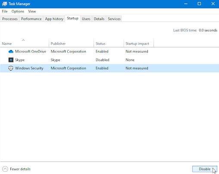The image size is (219, 174).
Task: Click the Fewer details link text
Action: 20,169
